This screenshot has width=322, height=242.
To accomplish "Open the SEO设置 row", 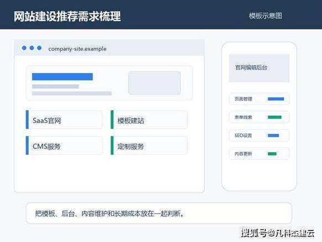I will click(259, 135).
